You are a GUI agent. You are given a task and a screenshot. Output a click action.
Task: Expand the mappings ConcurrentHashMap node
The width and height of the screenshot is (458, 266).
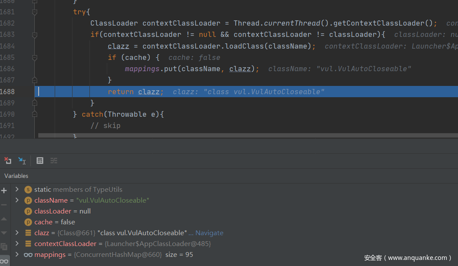tap(17, 254)
